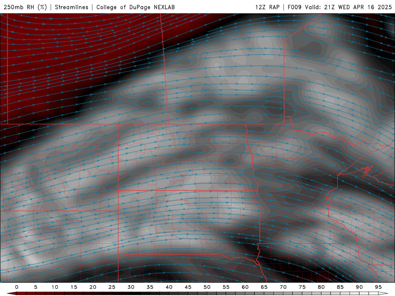Click the color scale label "25"

click(x=112, y=287)
